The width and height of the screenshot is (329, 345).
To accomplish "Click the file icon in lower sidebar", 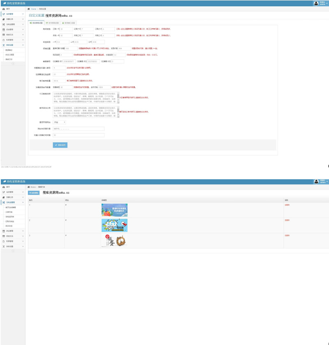I will [4, 241].
